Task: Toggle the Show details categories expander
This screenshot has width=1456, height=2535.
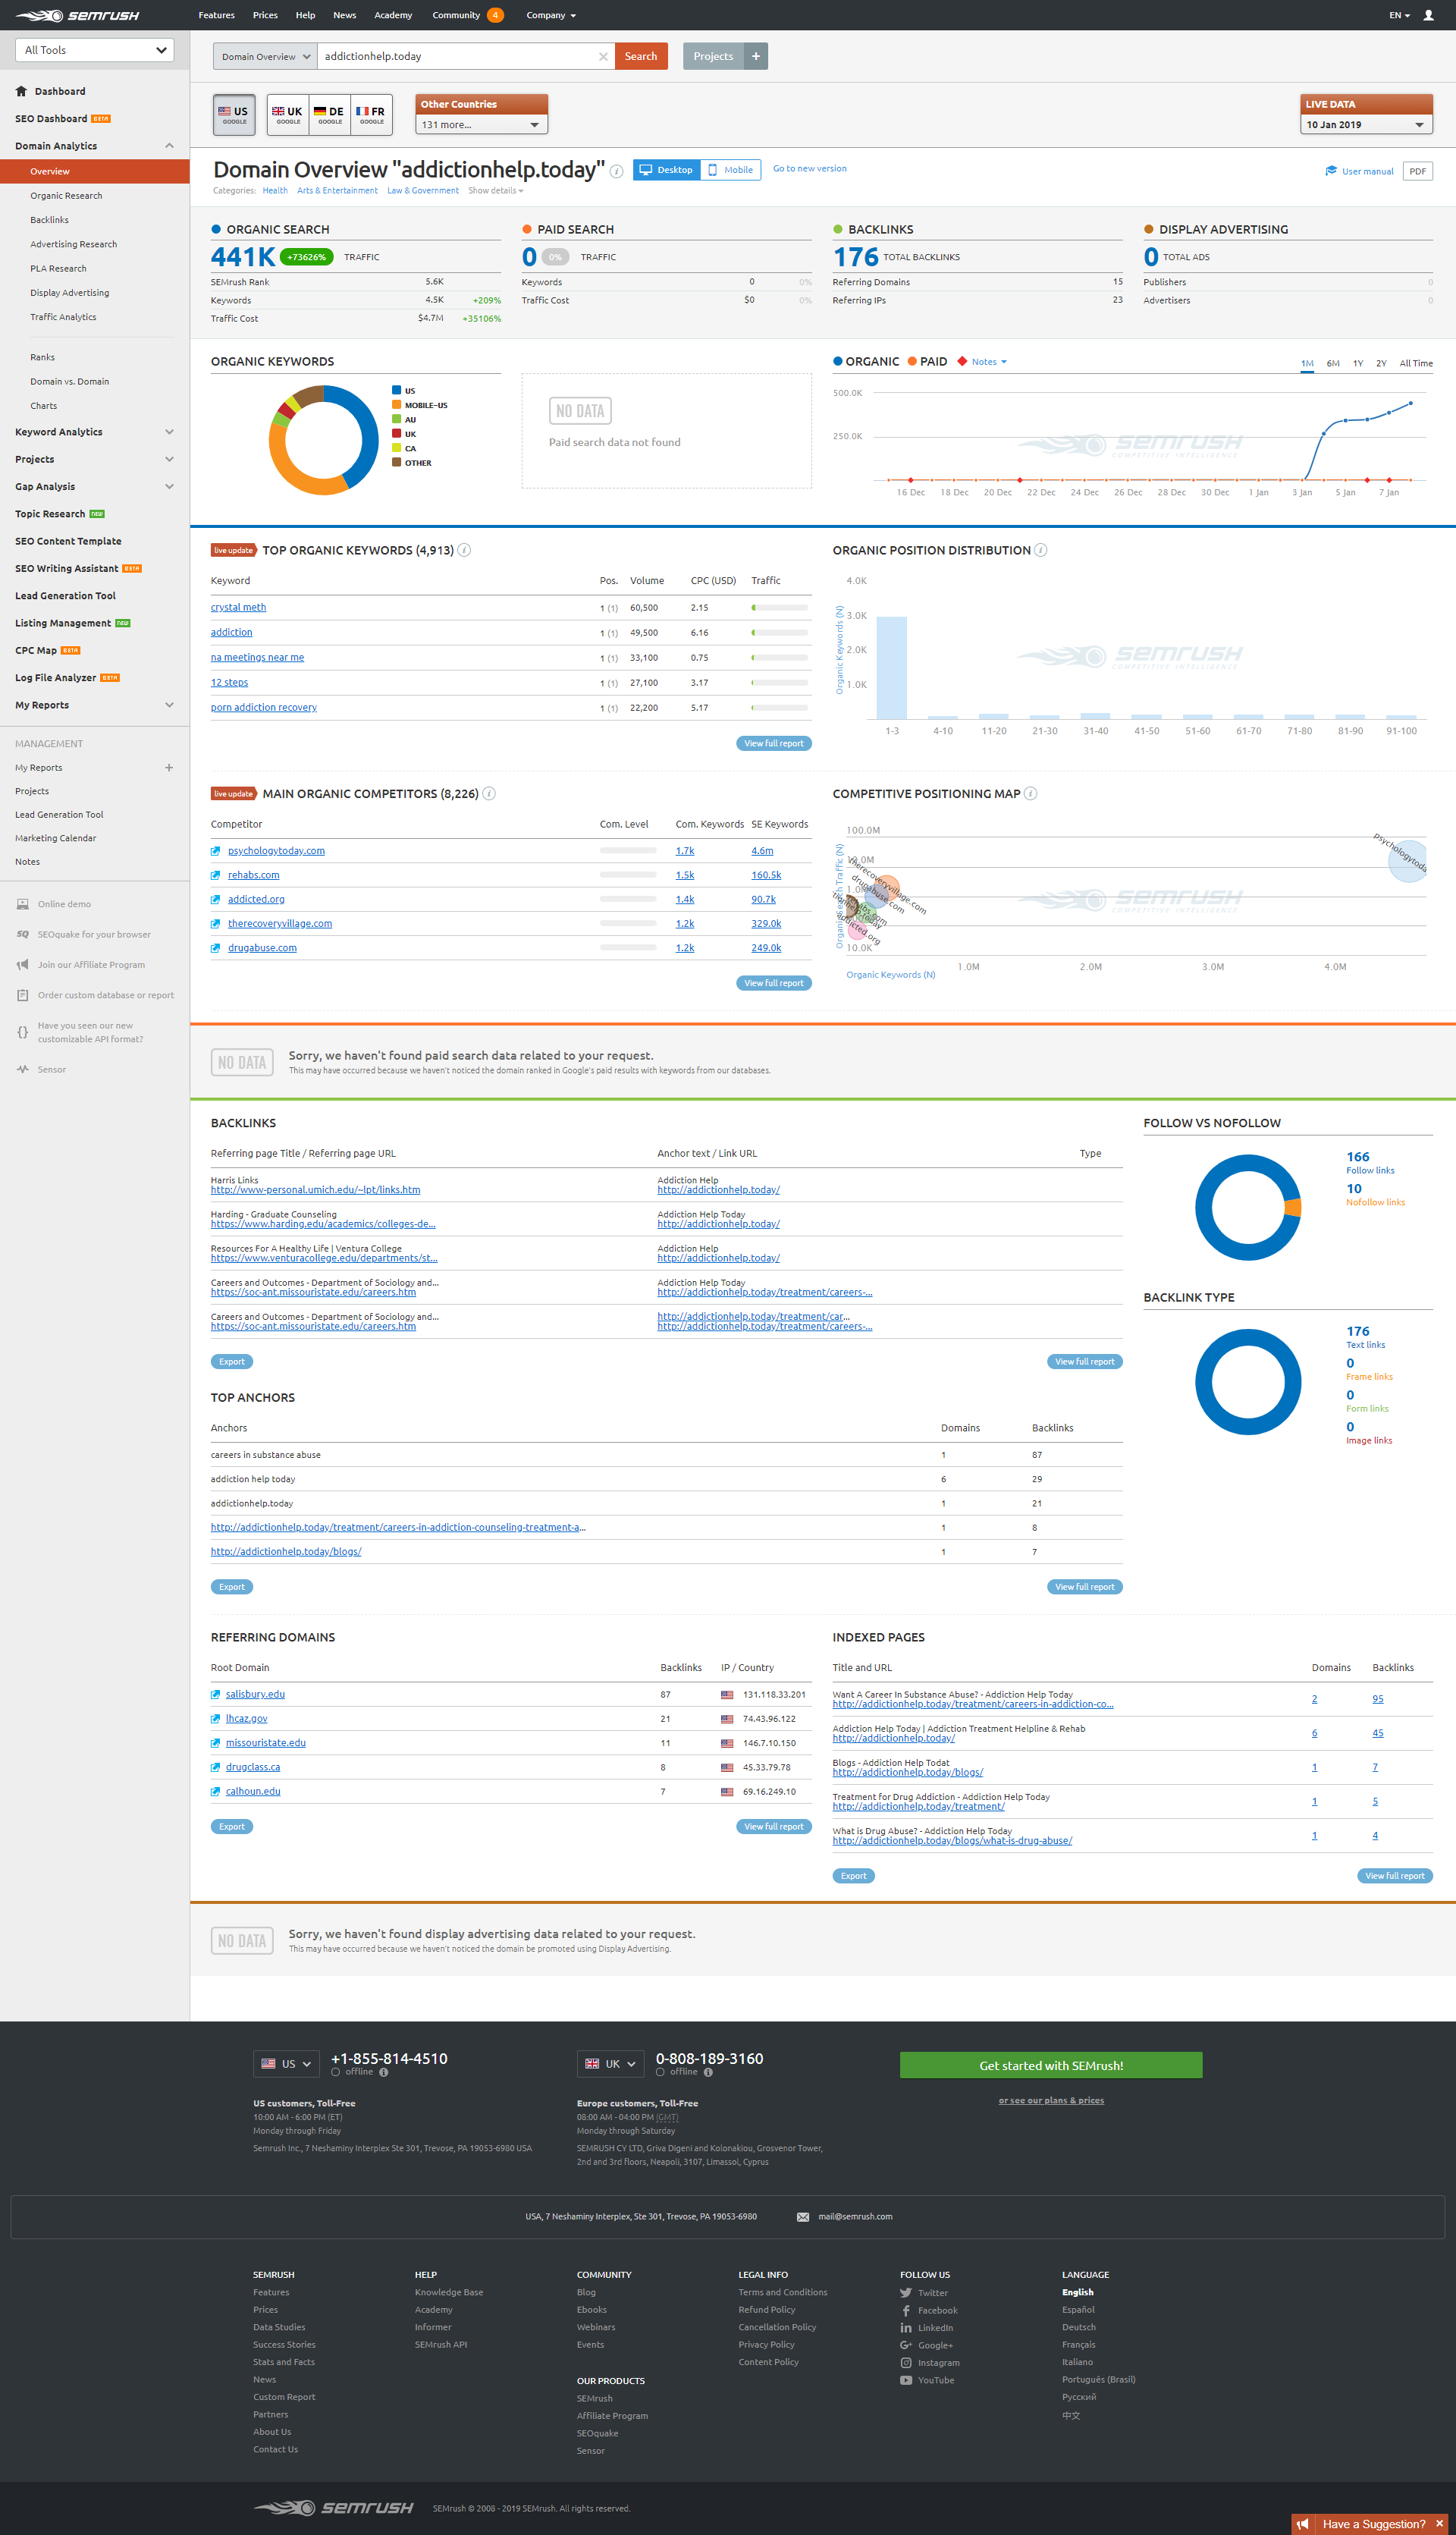Action: (x=495, y=191)
